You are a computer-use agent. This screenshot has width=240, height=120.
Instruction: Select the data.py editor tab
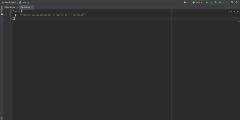[26, 7]
